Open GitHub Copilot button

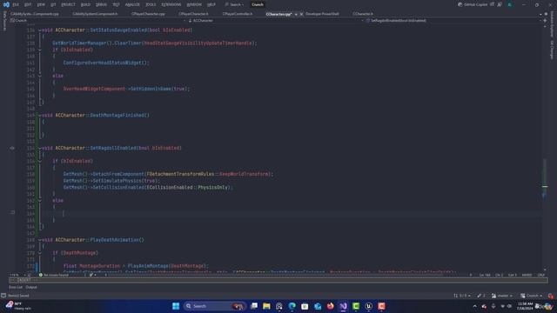pos(473,4)
